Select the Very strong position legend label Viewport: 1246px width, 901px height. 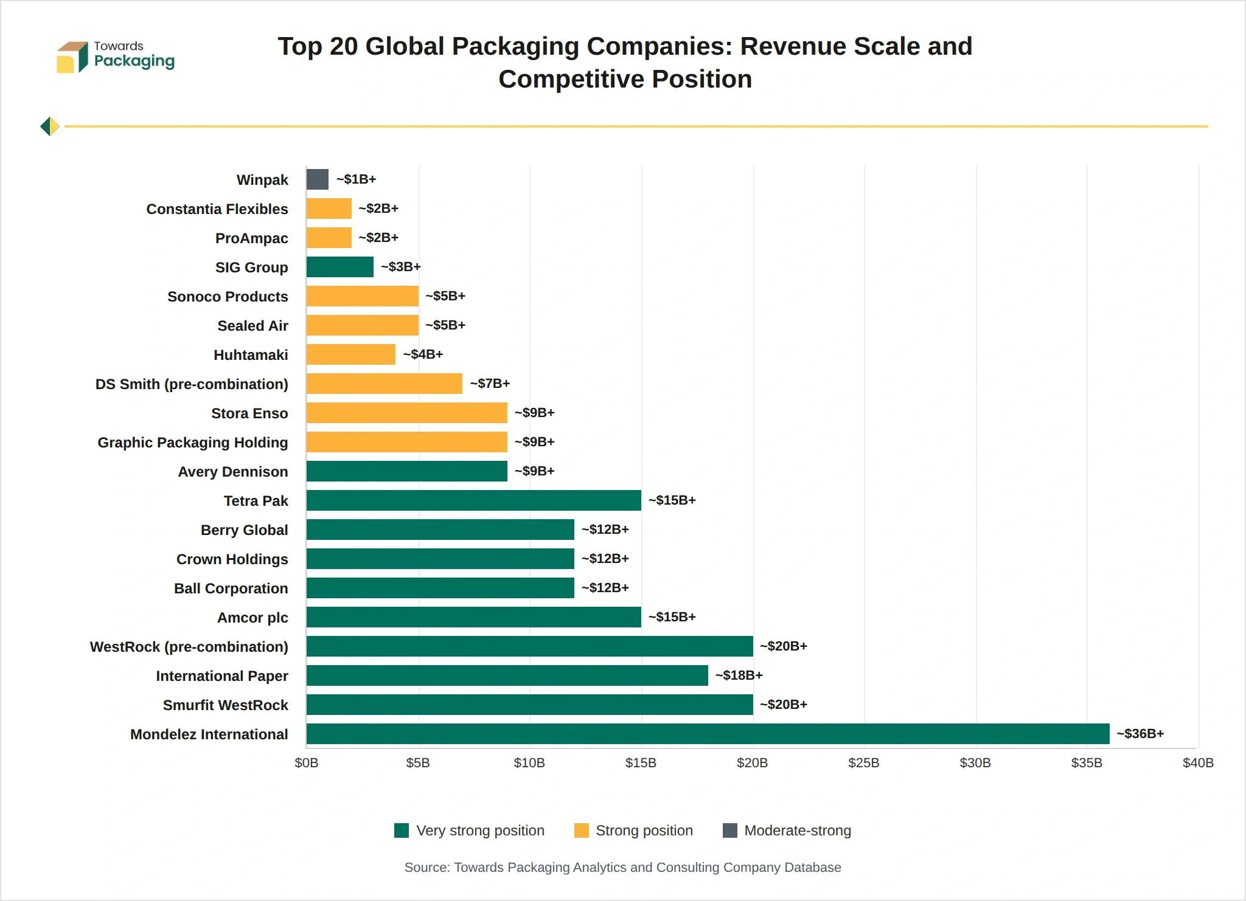tap(480, 830)
